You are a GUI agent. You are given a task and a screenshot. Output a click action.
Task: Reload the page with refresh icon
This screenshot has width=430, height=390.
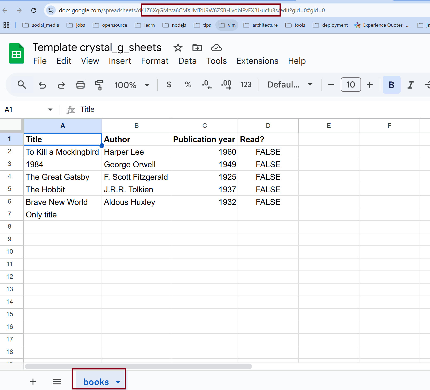(34, 10)
